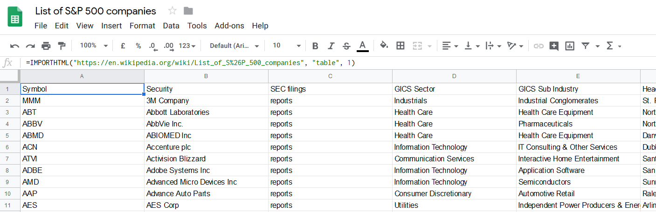Click the undo arrow icon
This screenshot has height=212, width=656.
(15, 46)
